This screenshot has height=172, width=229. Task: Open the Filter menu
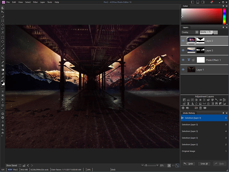[x=35, y=2]
